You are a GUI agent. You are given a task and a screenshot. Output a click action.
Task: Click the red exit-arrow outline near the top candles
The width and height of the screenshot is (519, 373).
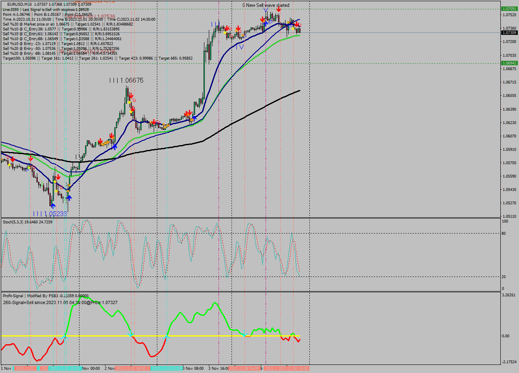coord(300,24)
